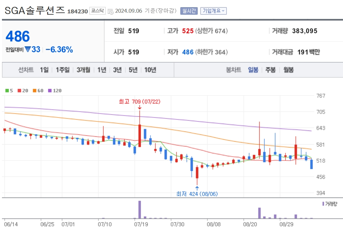343x229 pixels.
Task: Select the 10년 line chart tab
Action: click(150, 70)
